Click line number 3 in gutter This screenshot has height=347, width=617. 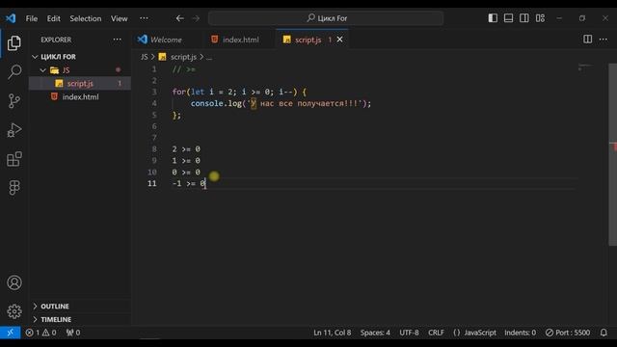tap(154, 92)
